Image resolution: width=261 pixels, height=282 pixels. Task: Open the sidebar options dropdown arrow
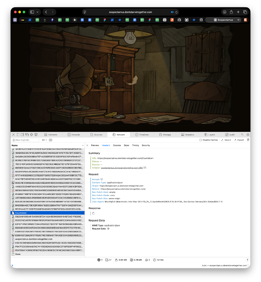tap(37, 12)
